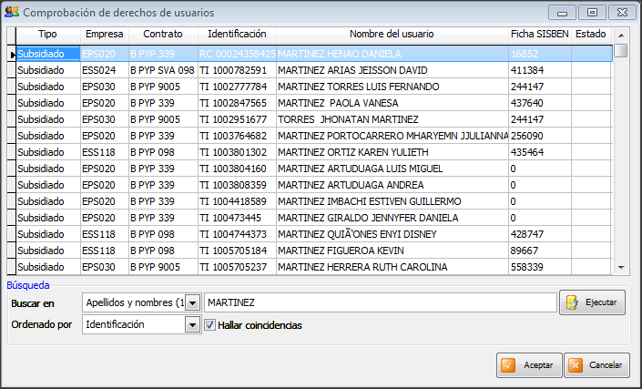The image size is (642, 389).
Task: Click identification cell TI 1002951677
Action: tap(237, 119)
